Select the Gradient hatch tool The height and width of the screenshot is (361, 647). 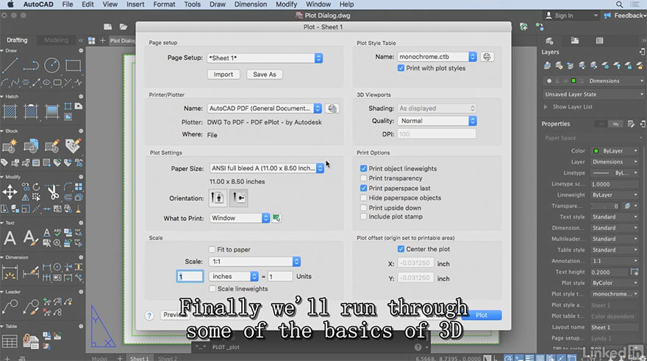[52, 112]
